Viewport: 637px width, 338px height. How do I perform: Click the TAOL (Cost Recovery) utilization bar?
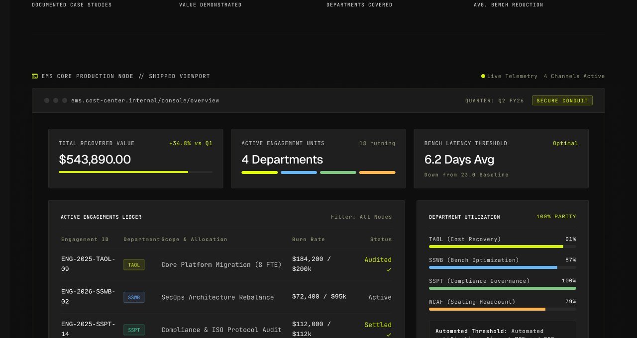click(x=503, y=247)
